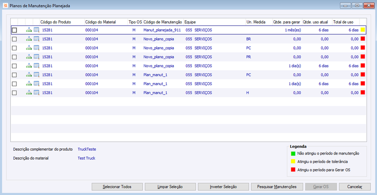Click the Equipe column header
This screenshot has height=195, width=377.
[214, 22]
